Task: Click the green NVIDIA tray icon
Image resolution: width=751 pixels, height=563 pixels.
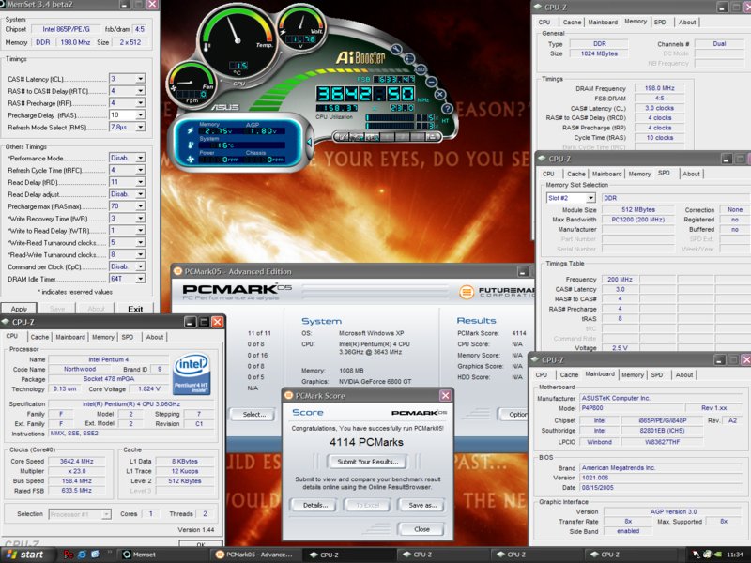Action: 718,555
